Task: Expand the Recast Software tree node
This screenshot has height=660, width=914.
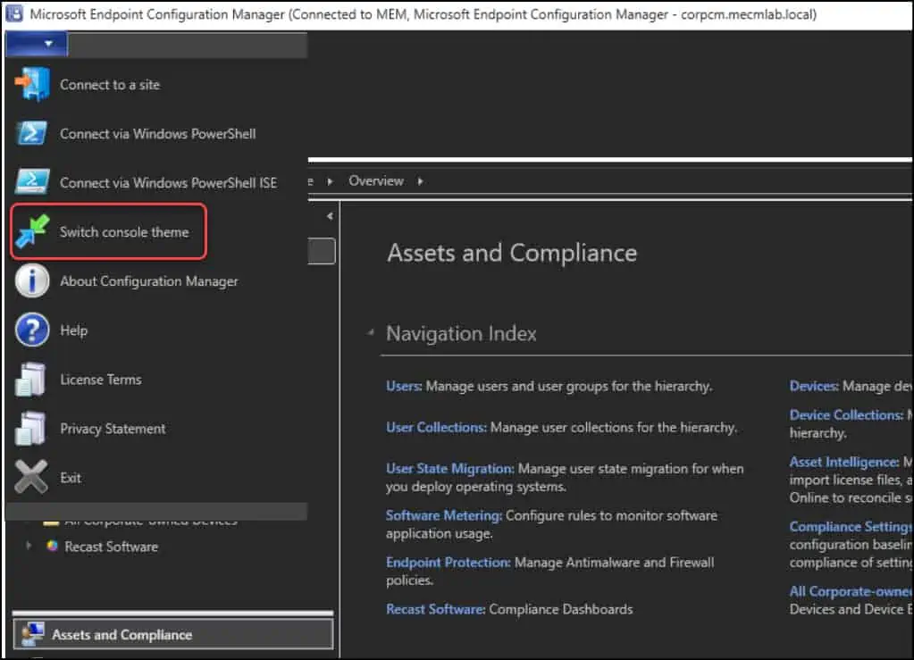Action: pos(28,546)
